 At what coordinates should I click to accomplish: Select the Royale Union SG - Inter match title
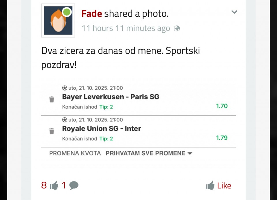click(102, 129)
